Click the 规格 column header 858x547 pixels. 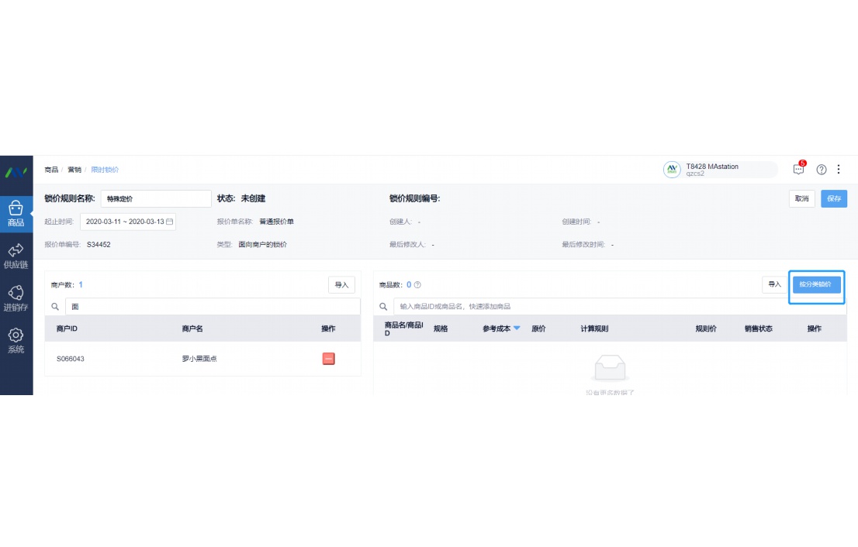(441, 329)
